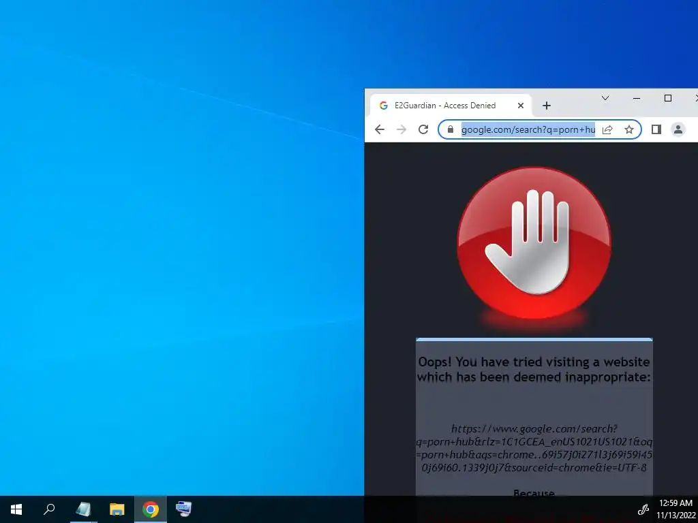The width and height of the screenshot is (698, 523).
Task: Bookmark this tab with the star icon
Action: click(x=629, y=129)
